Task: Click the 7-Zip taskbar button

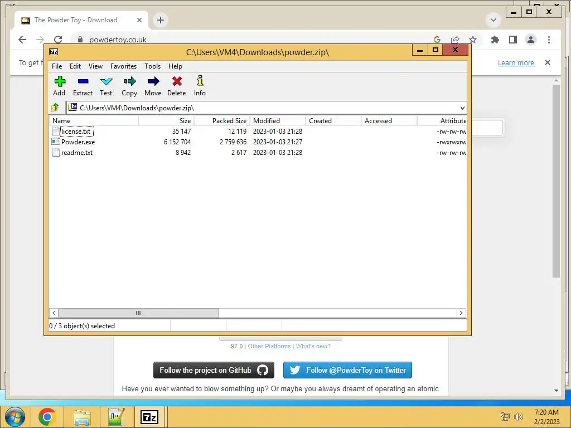Action: pos(149,417)
